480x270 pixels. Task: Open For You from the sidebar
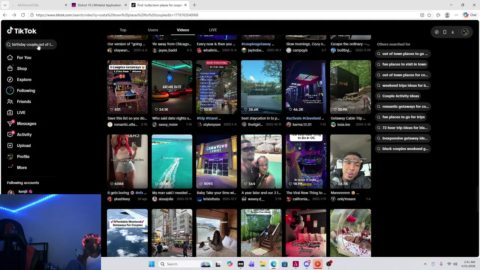coord(19,57)
